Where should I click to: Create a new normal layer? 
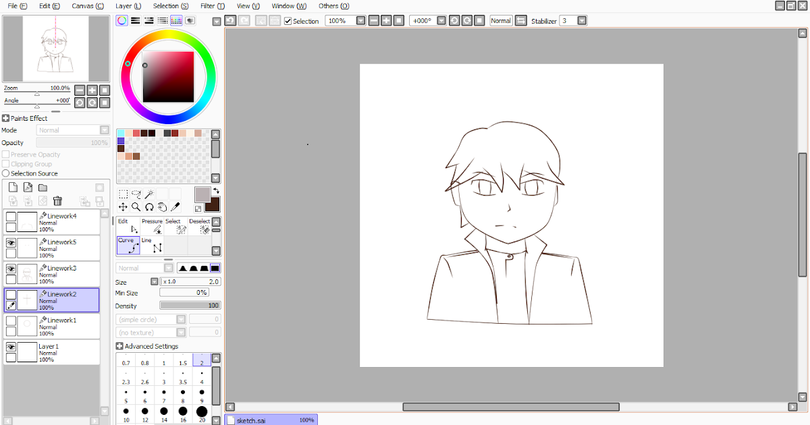[x=13, y=188]
